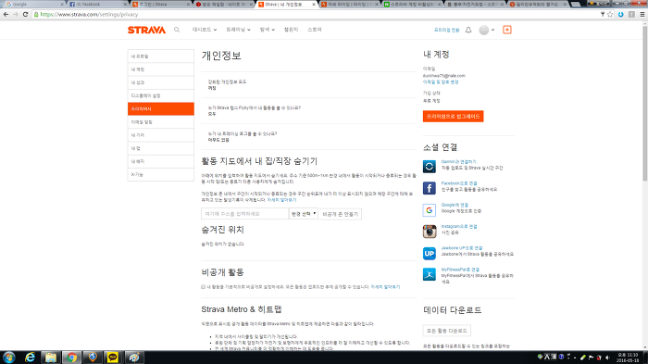Click the page vertical scrollbar thumb

coord(644,103)
